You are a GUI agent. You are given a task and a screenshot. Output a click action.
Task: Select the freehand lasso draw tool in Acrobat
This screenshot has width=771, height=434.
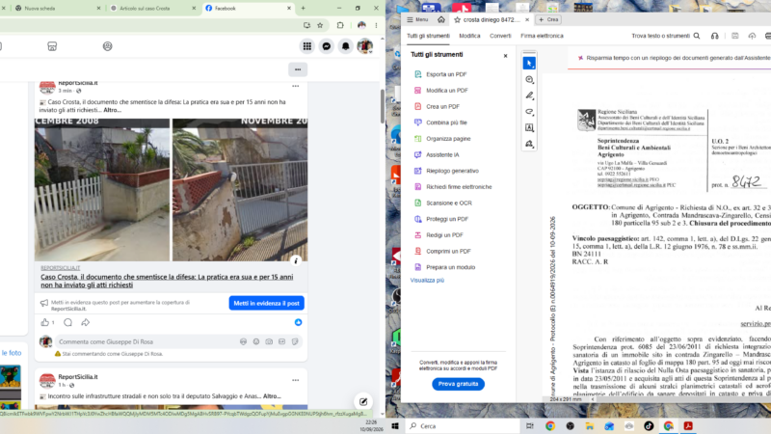529,112
